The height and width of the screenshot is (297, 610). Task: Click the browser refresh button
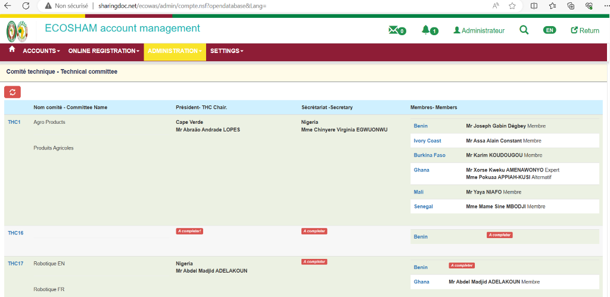[26, 5]
